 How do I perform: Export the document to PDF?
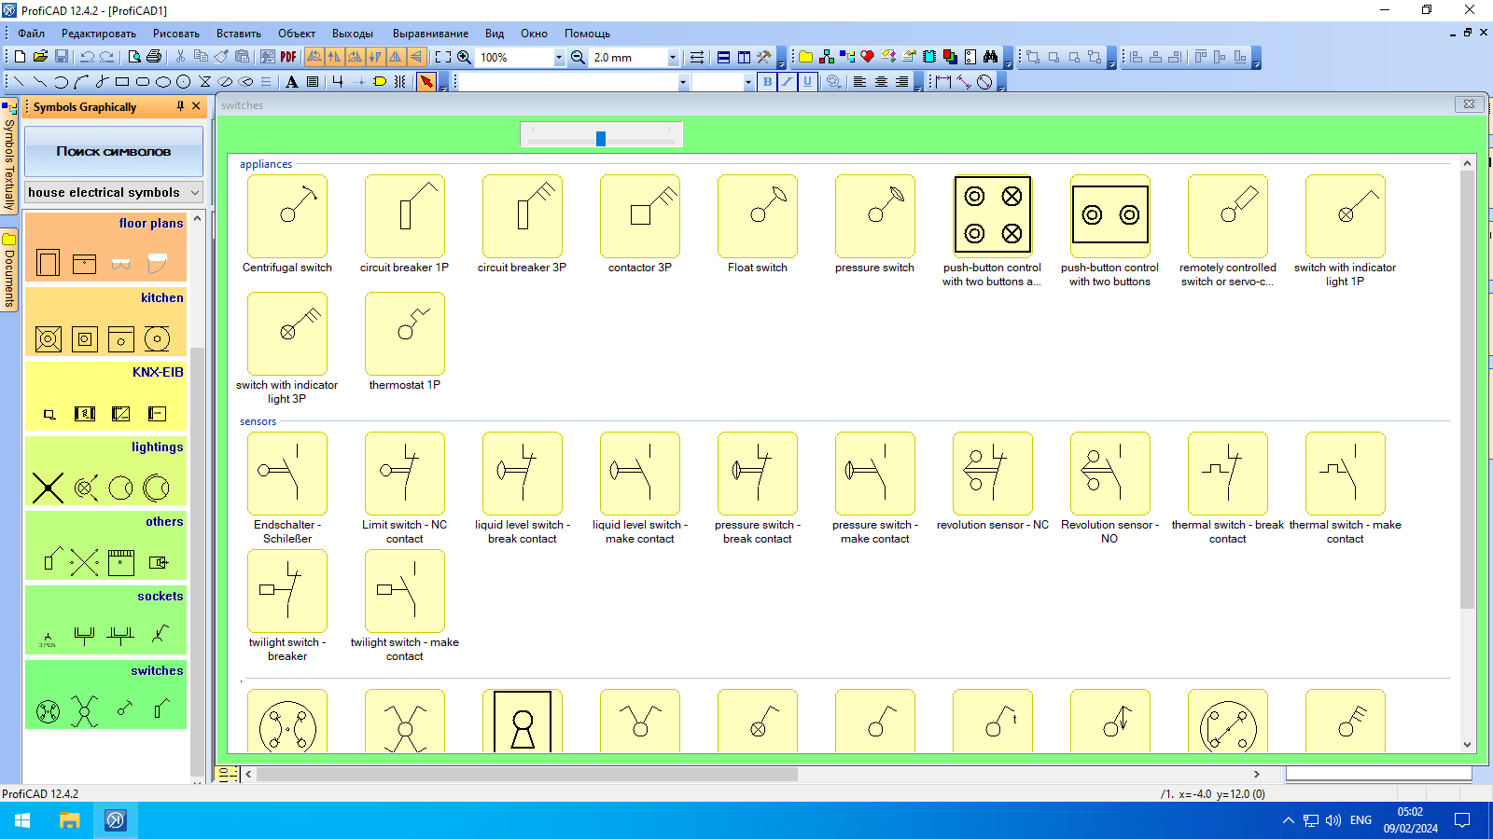pyautogui.click(x=288, y=57)
